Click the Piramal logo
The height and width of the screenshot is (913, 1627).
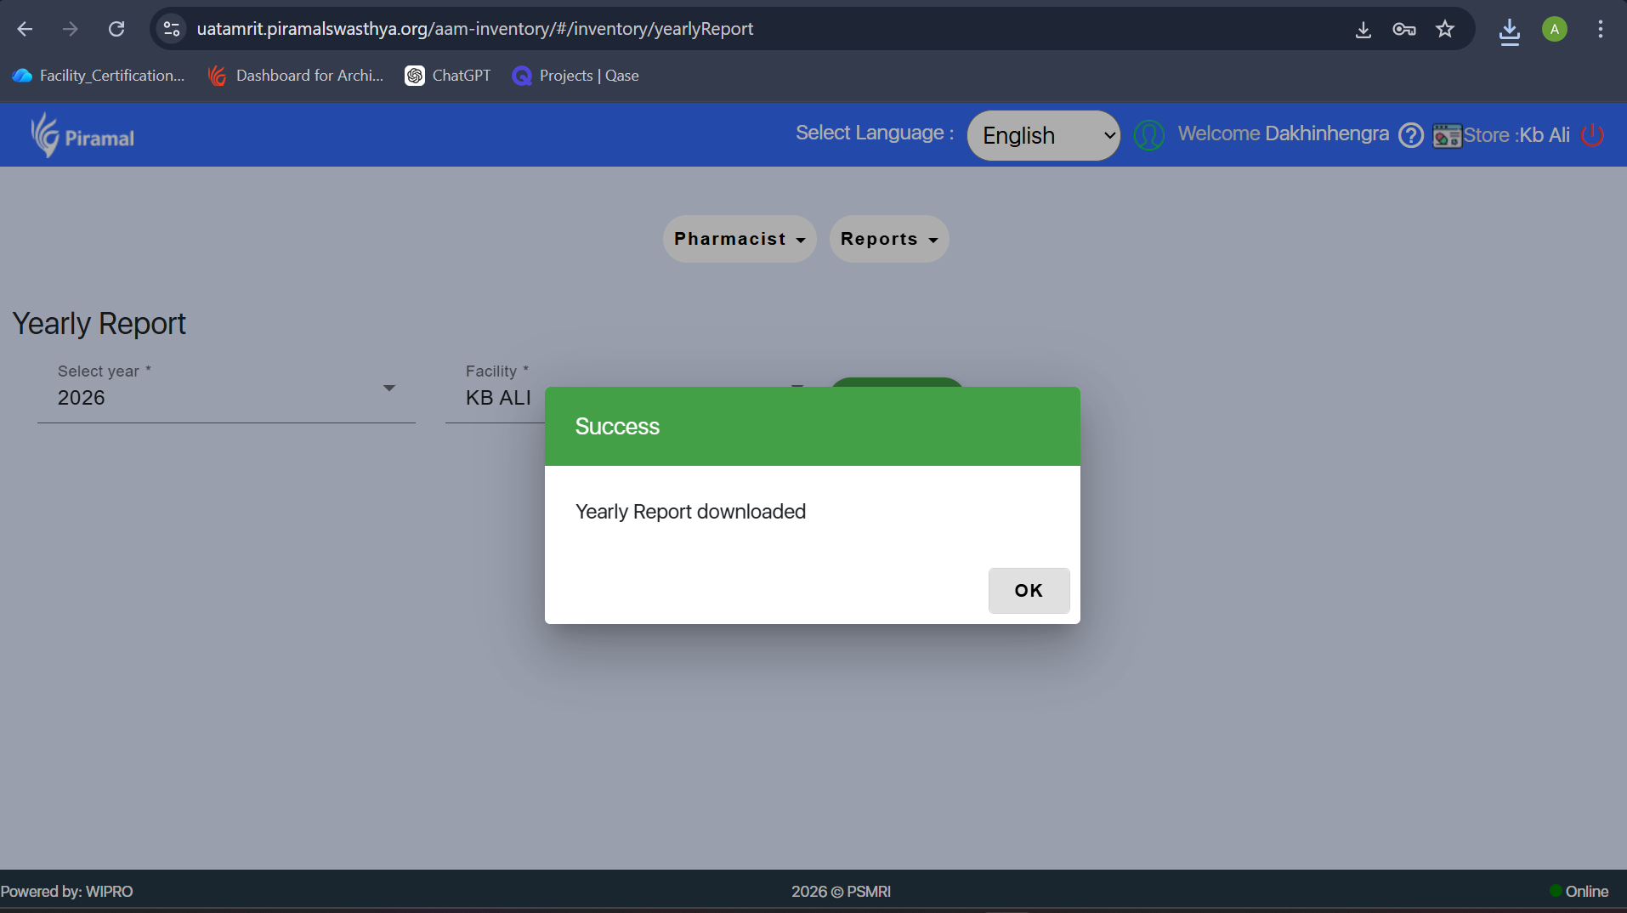tap(82, 136)
